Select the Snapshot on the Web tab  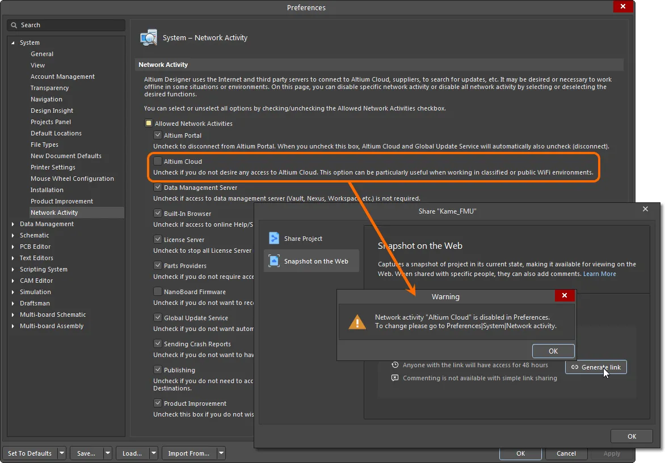point(312,261)
